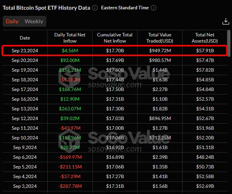Click the $17.70B cumulative inflow value
Image resolution: width=232 pixels, height=194 pixels.
[115, 51]
